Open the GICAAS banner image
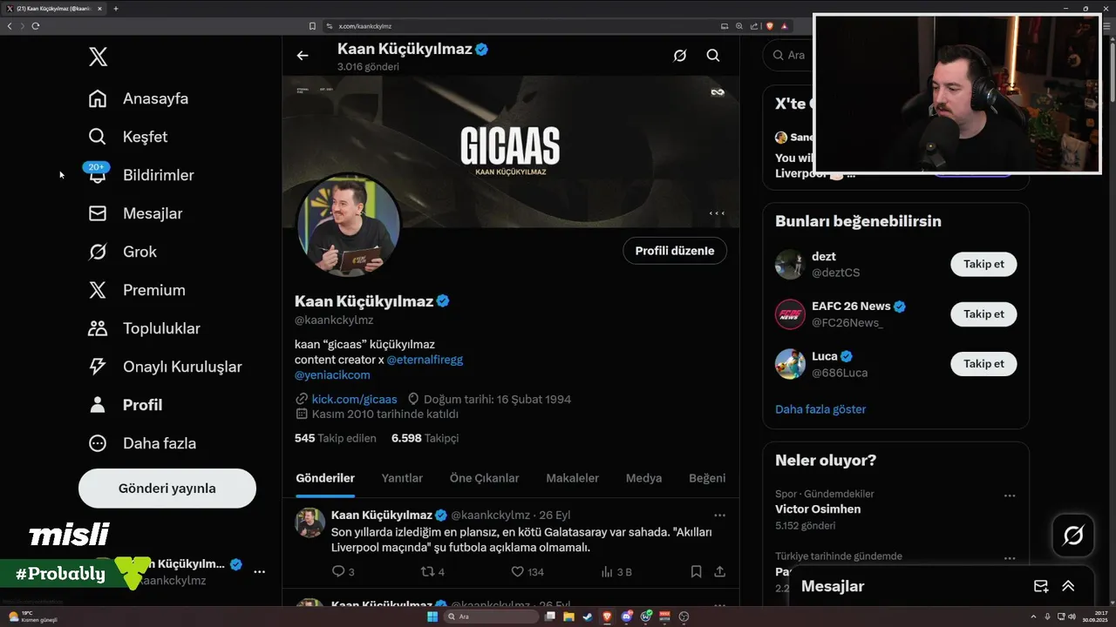Screen dimensions: 1116x627 (511, 152)
